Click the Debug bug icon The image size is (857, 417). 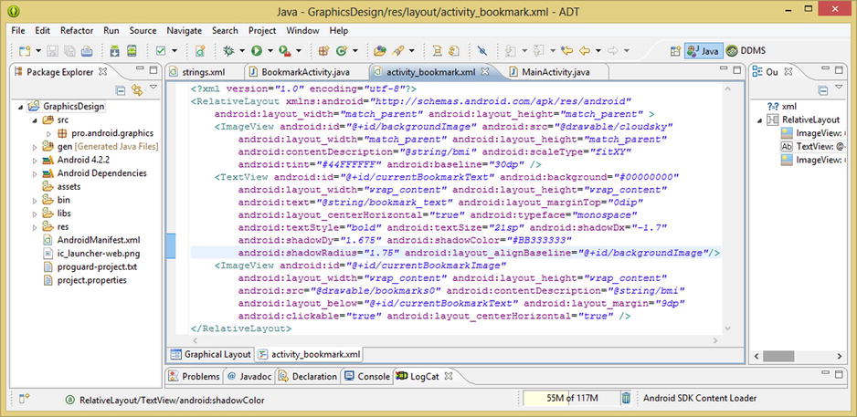pos(229,51)
